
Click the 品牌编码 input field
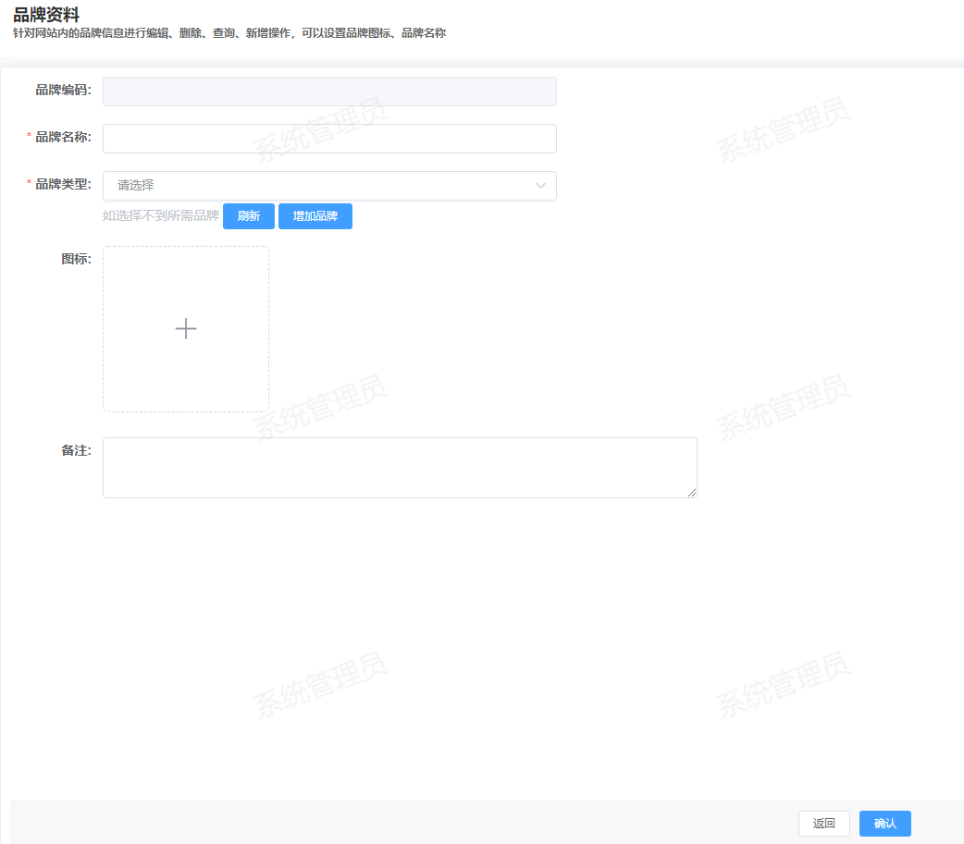[329, 92]
